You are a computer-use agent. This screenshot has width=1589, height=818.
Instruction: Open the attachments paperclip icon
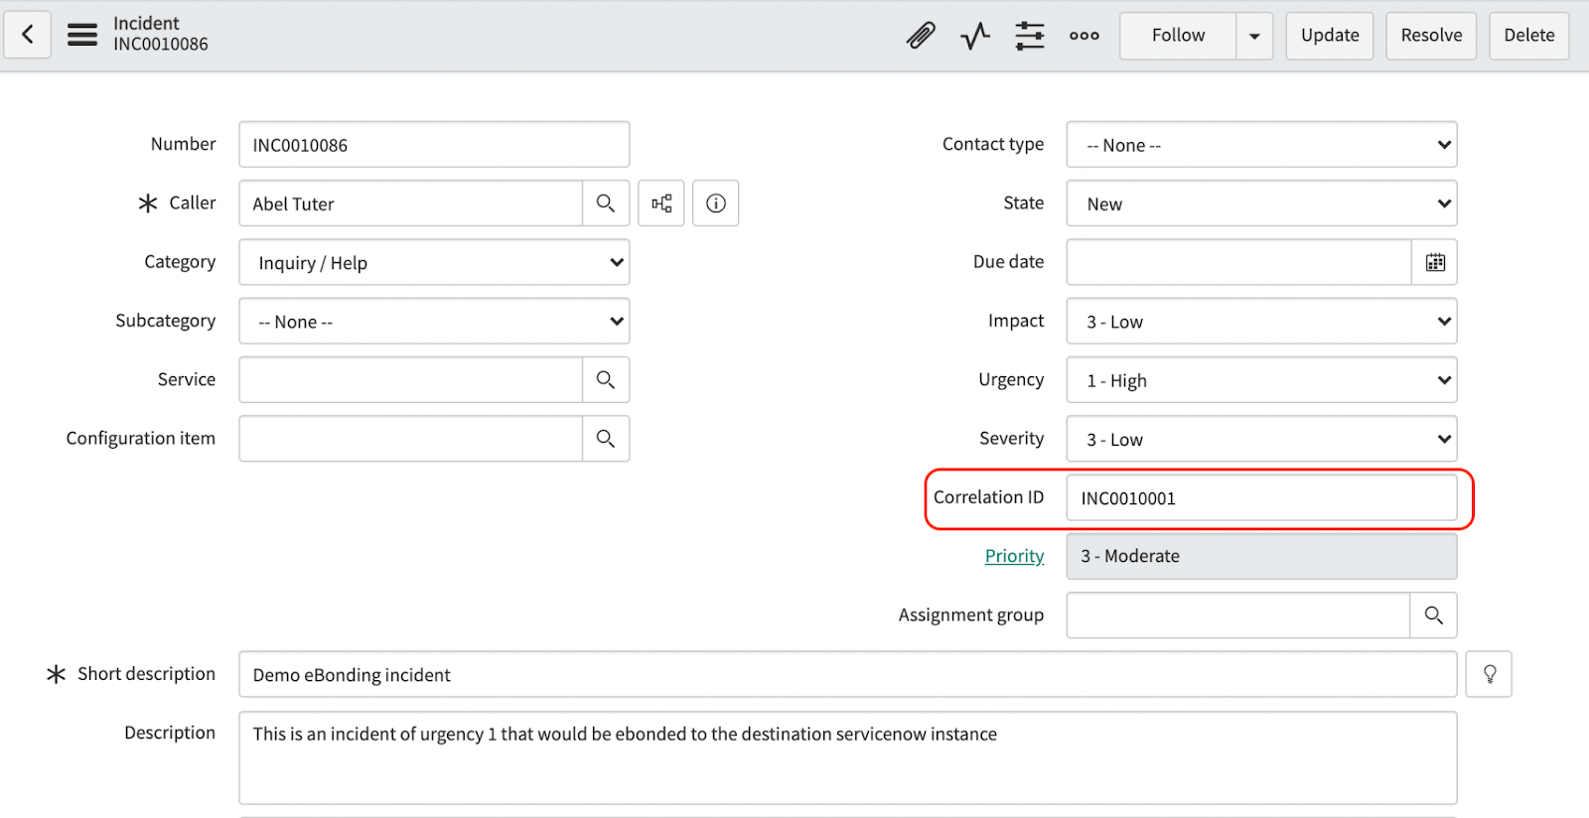tap(921, 36)
